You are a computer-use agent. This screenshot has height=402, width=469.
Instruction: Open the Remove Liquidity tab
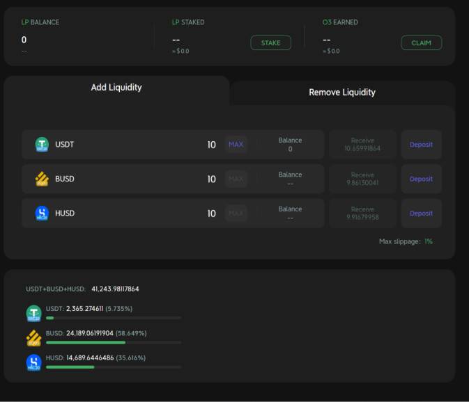tap(341, 93)
